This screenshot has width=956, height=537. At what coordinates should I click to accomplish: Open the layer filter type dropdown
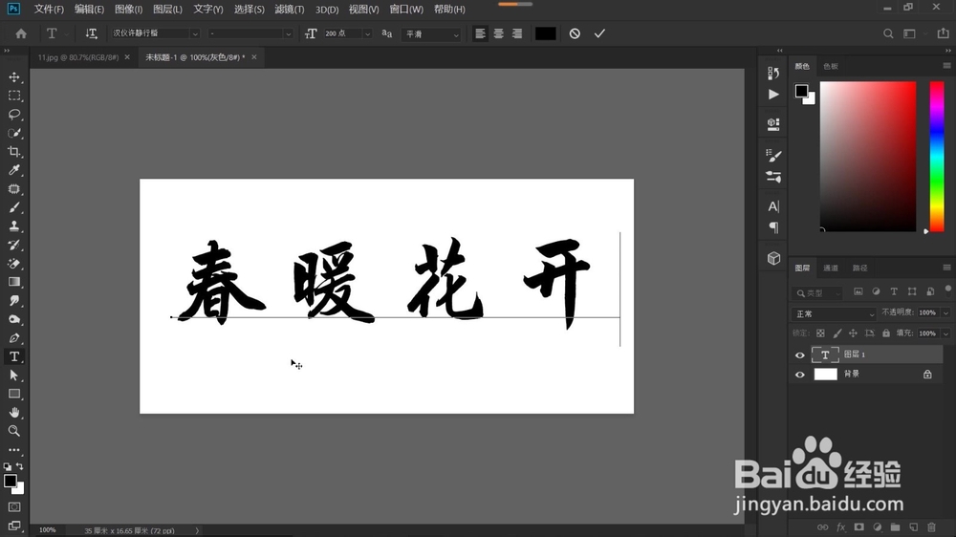(x=818, y=293)
